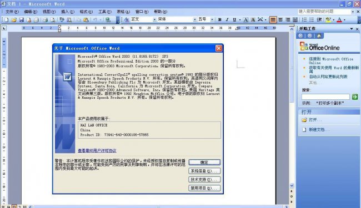Click the numbered list icon
This screenshot has height=208, width=361.
(x=304, y=20)
